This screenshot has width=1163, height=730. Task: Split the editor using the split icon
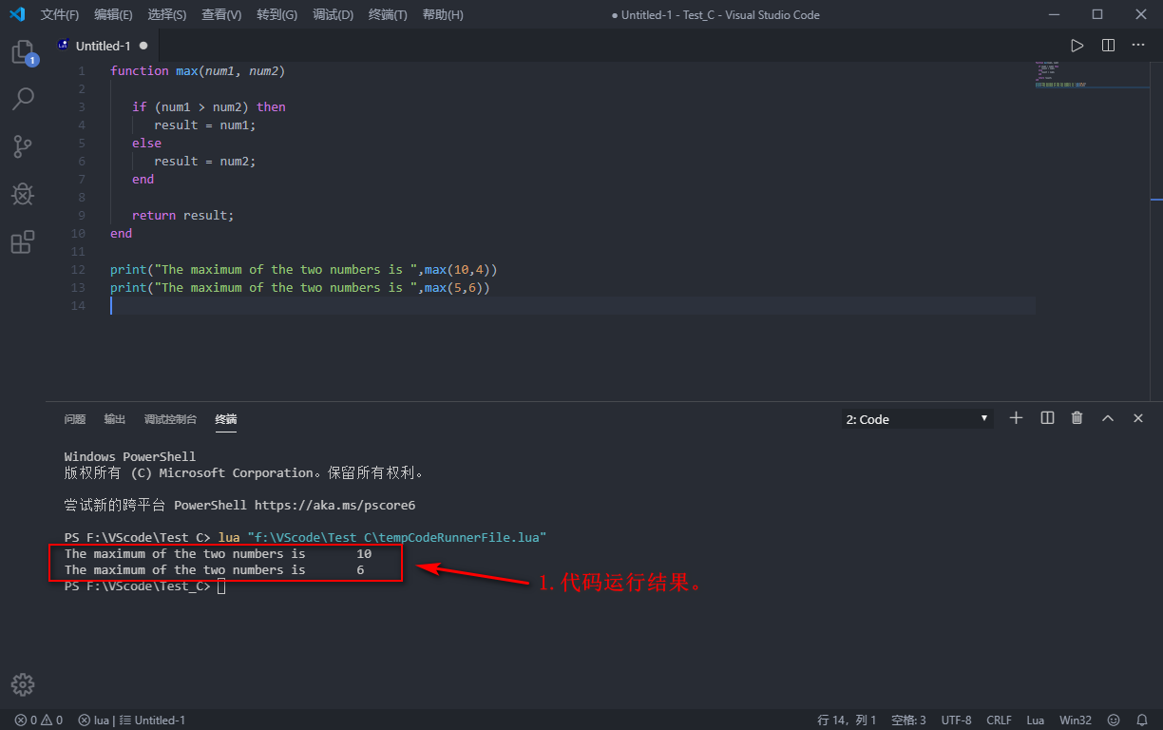point(1108,45)
